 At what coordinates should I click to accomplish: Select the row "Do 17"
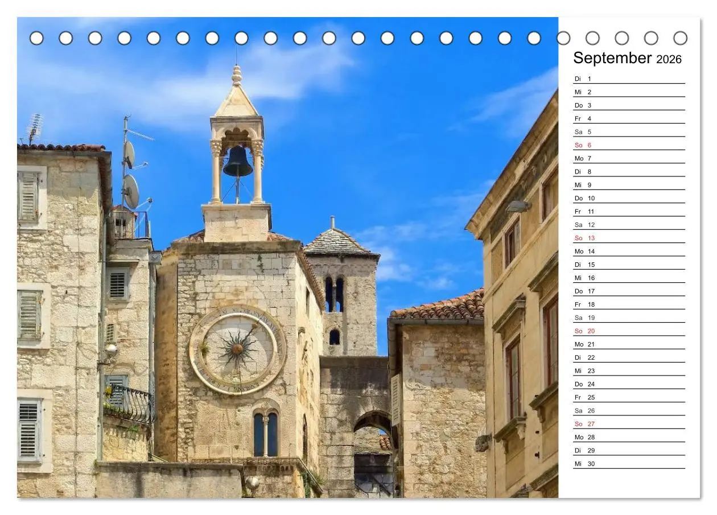click(629, 291)
